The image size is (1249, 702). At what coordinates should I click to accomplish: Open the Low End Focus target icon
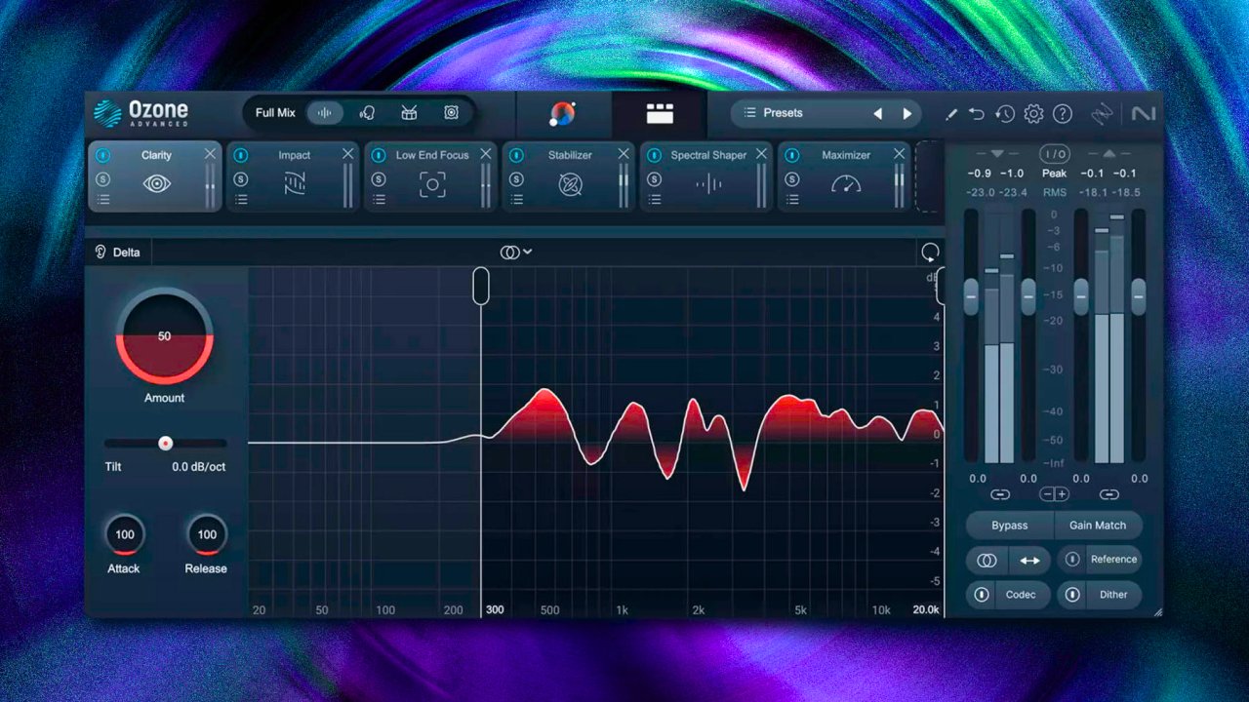[432, 183]
